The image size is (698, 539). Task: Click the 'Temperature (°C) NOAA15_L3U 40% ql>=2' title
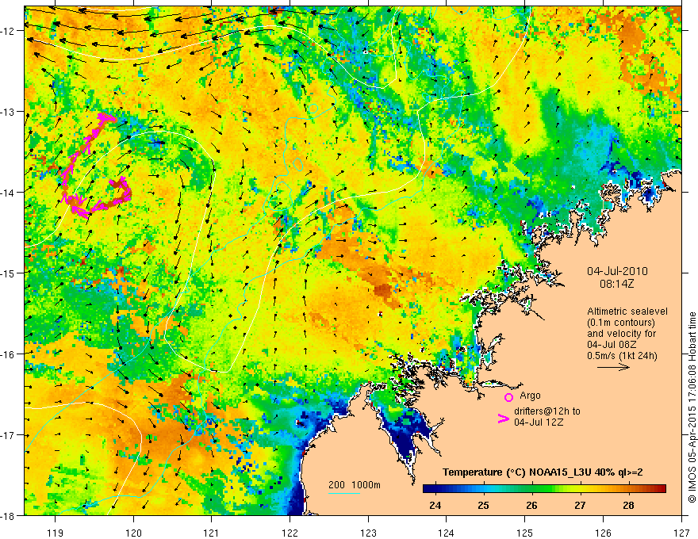(543, 472)
